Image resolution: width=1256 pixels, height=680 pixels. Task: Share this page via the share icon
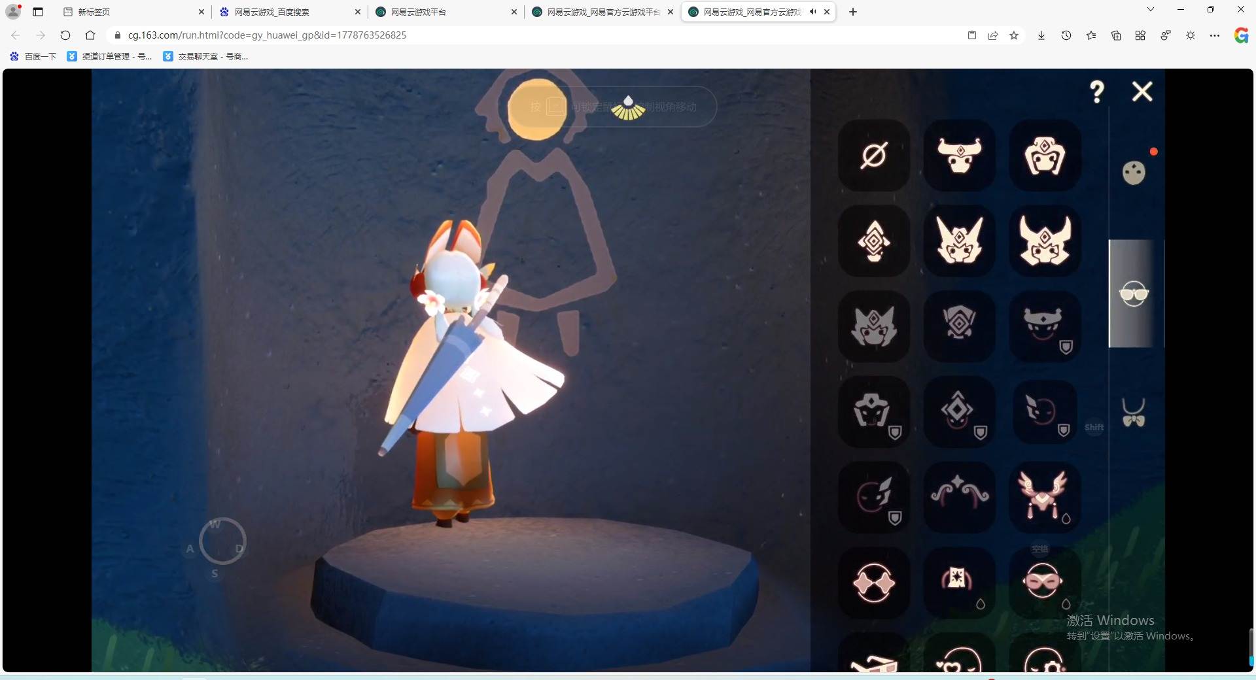(993, 35)
